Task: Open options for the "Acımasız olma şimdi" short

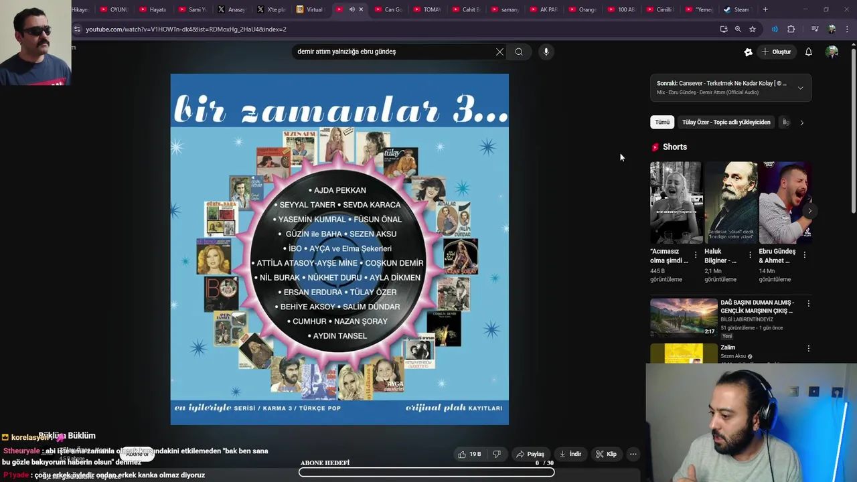Action: click(696, 255)
